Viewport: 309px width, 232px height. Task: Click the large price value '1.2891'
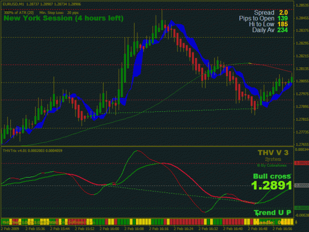coord(271,186)
